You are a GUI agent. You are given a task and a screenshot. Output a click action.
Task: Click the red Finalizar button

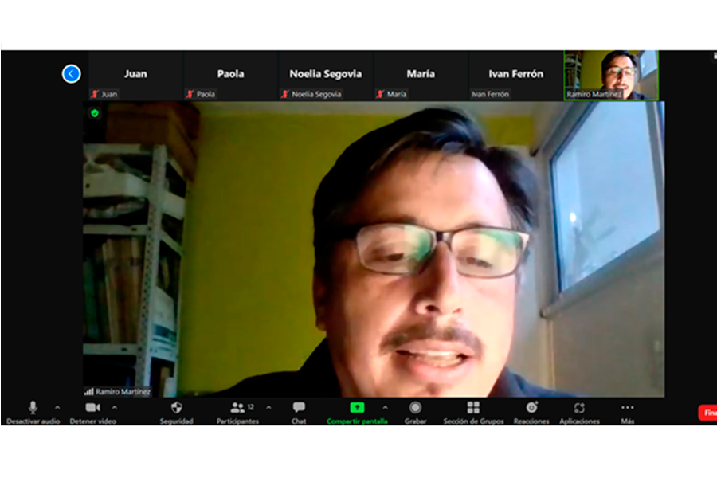pos(707,413)
